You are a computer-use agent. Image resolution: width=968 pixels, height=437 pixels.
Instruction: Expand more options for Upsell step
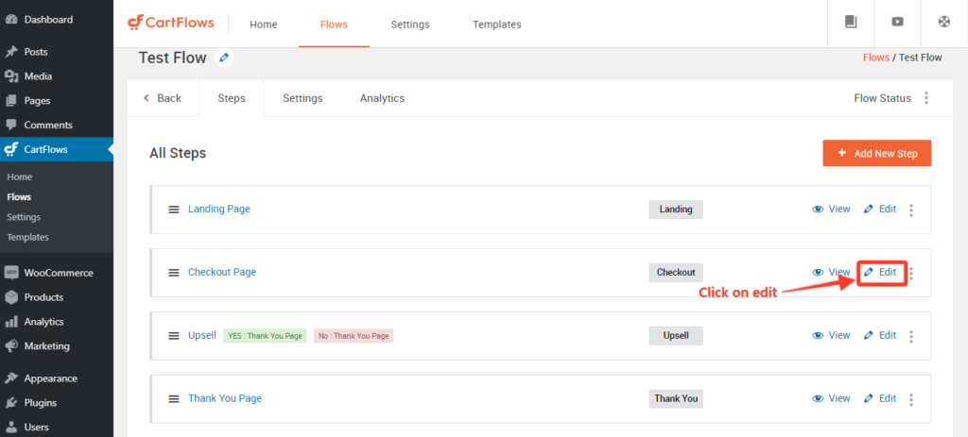pyautogui.click(x=911, y=336)
